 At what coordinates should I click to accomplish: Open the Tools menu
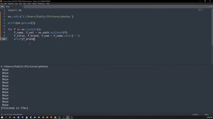pyautogui.click(x=29, y=4)
